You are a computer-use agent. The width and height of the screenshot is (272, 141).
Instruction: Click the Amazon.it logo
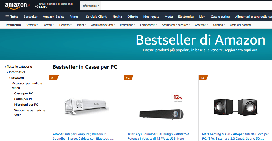coord(17,6)
